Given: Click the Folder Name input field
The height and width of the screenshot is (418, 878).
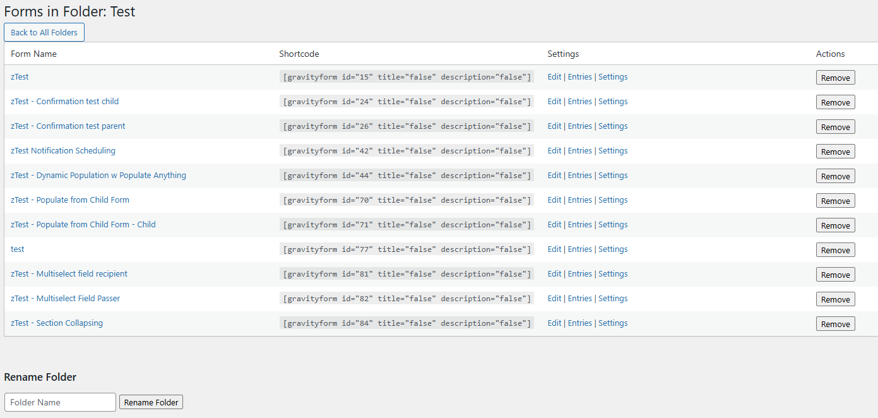Looking at the screenshot, I should click(60, 402).
